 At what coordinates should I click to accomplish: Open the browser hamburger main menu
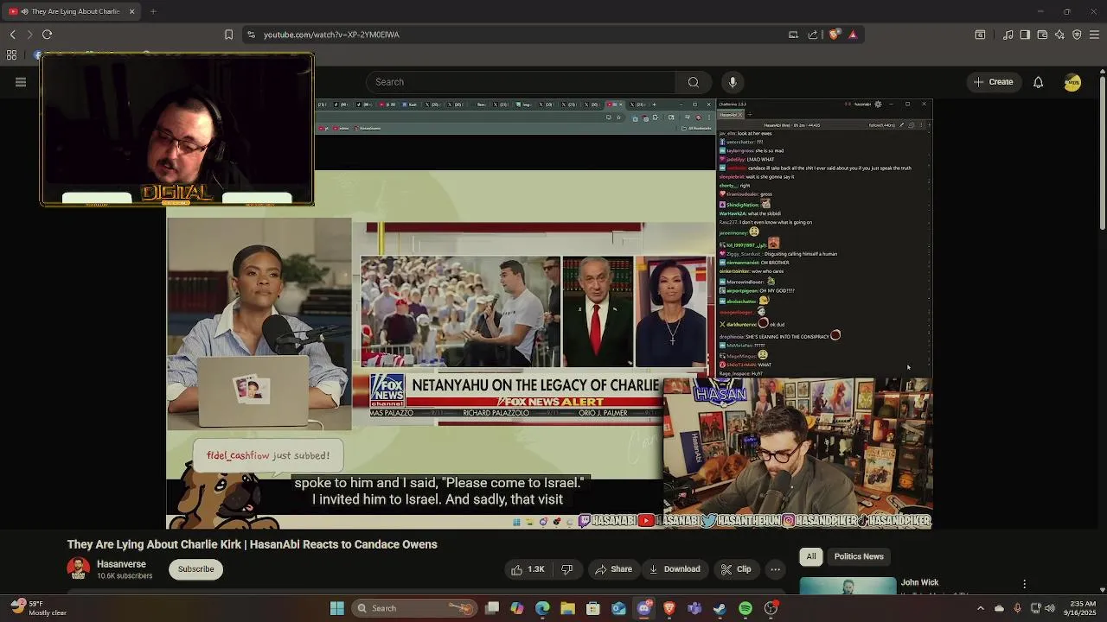pos(1095,35)
